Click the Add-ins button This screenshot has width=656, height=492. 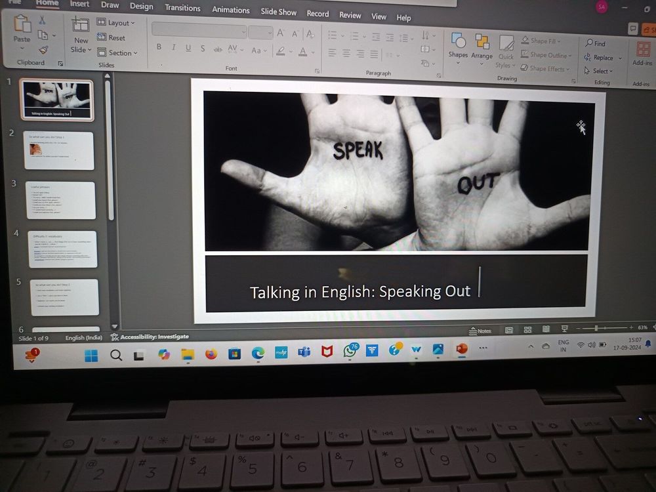[642, 53]
